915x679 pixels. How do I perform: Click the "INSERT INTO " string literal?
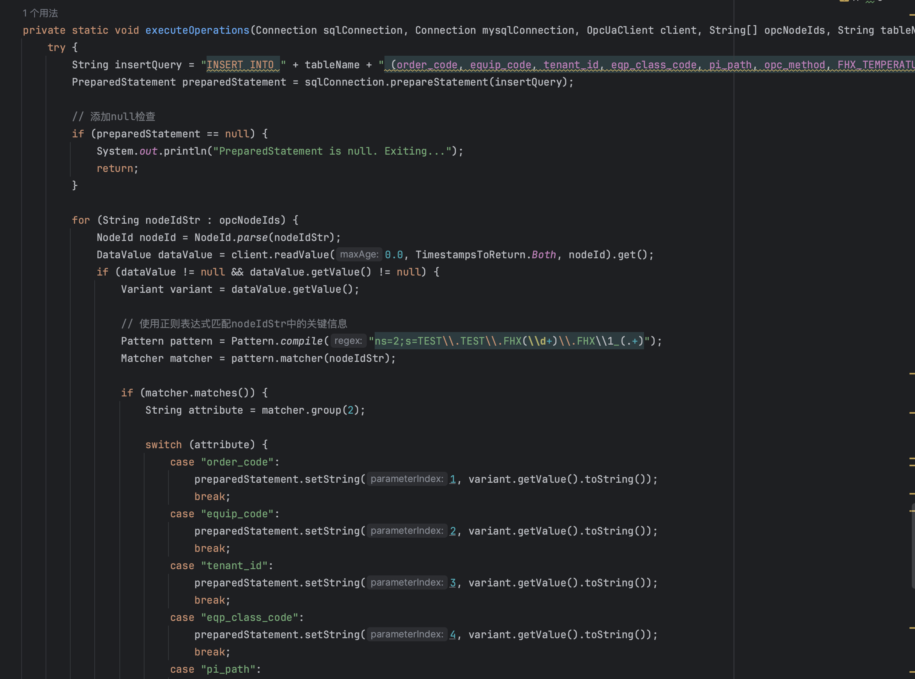(x=243, y=65)
